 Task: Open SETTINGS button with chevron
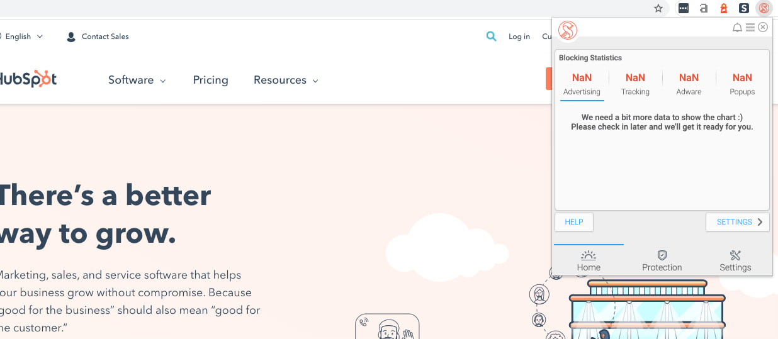tap(738, 222)
